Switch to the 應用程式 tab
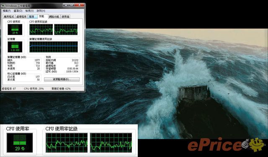Image resolution: width=268 pixels, height=157 pixels. pyautogui.click(x=9, y=17)
